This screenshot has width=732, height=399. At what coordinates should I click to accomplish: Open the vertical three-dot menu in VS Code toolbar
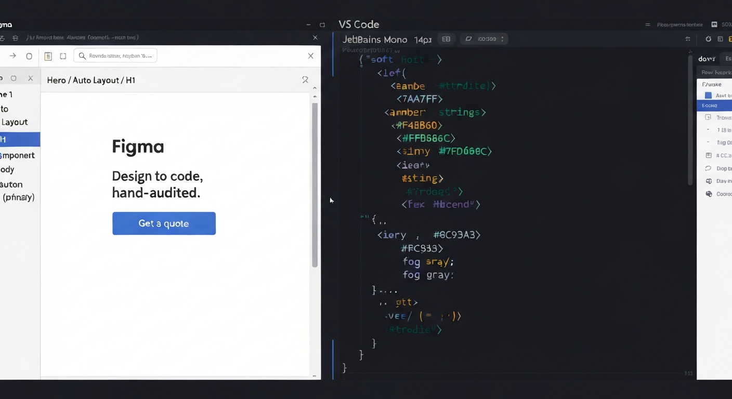(x=503, y=39)
